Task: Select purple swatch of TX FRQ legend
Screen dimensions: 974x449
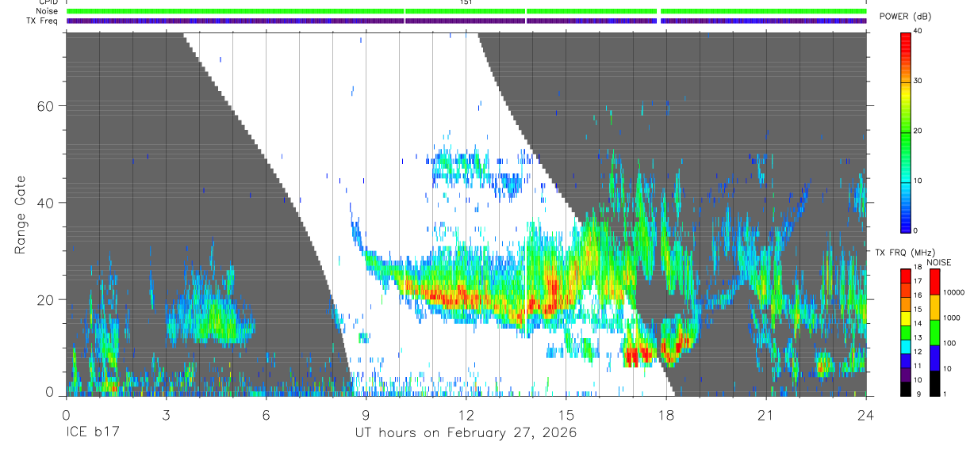Action: coord(906,375)
